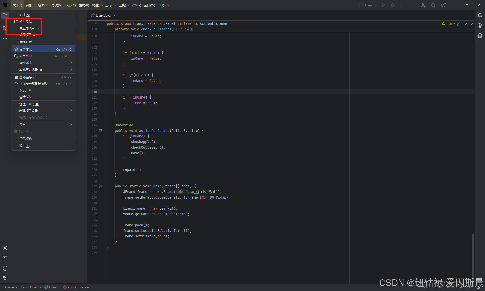This screenshot has width=485, height=291.
Task: Open the Project tool window folder icon
Action: tap(5, 15)
